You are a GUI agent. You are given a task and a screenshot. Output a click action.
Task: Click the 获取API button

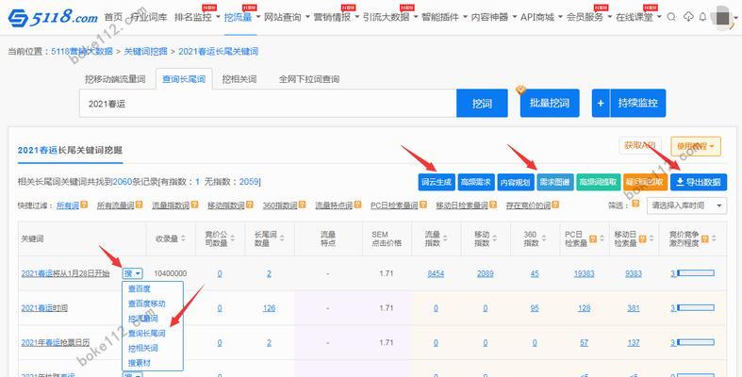click(640, 146)
